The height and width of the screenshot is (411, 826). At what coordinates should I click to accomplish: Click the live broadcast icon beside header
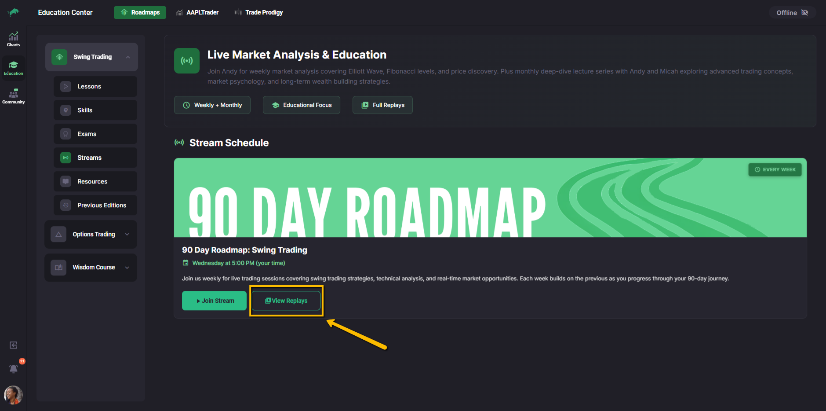pyautogui.click(x=187, y=61)
